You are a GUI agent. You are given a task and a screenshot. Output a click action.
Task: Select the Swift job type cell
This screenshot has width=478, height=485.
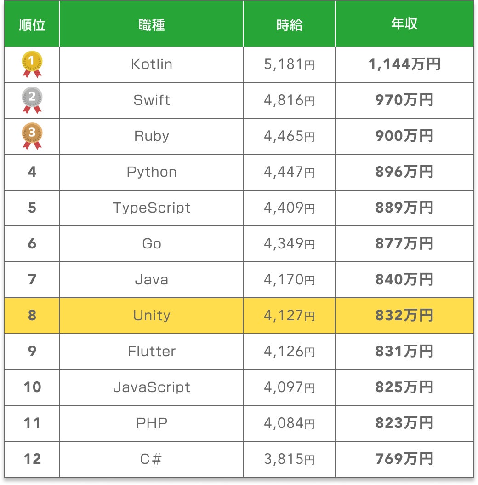(x=151, y=100)
